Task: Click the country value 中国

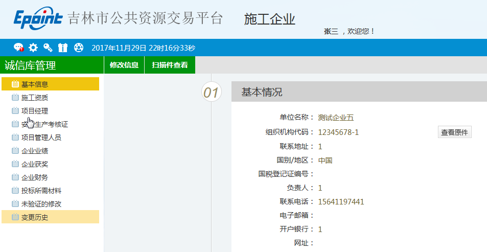Action: pos(326,161)
